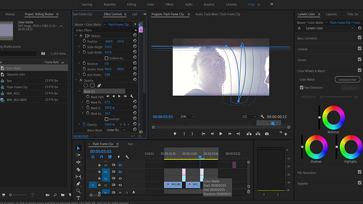Toggle the V2 track eye visibility
Screen dimensions: 363x204
pos(120,178)
